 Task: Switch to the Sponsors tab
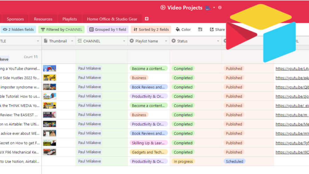(15, 19)
